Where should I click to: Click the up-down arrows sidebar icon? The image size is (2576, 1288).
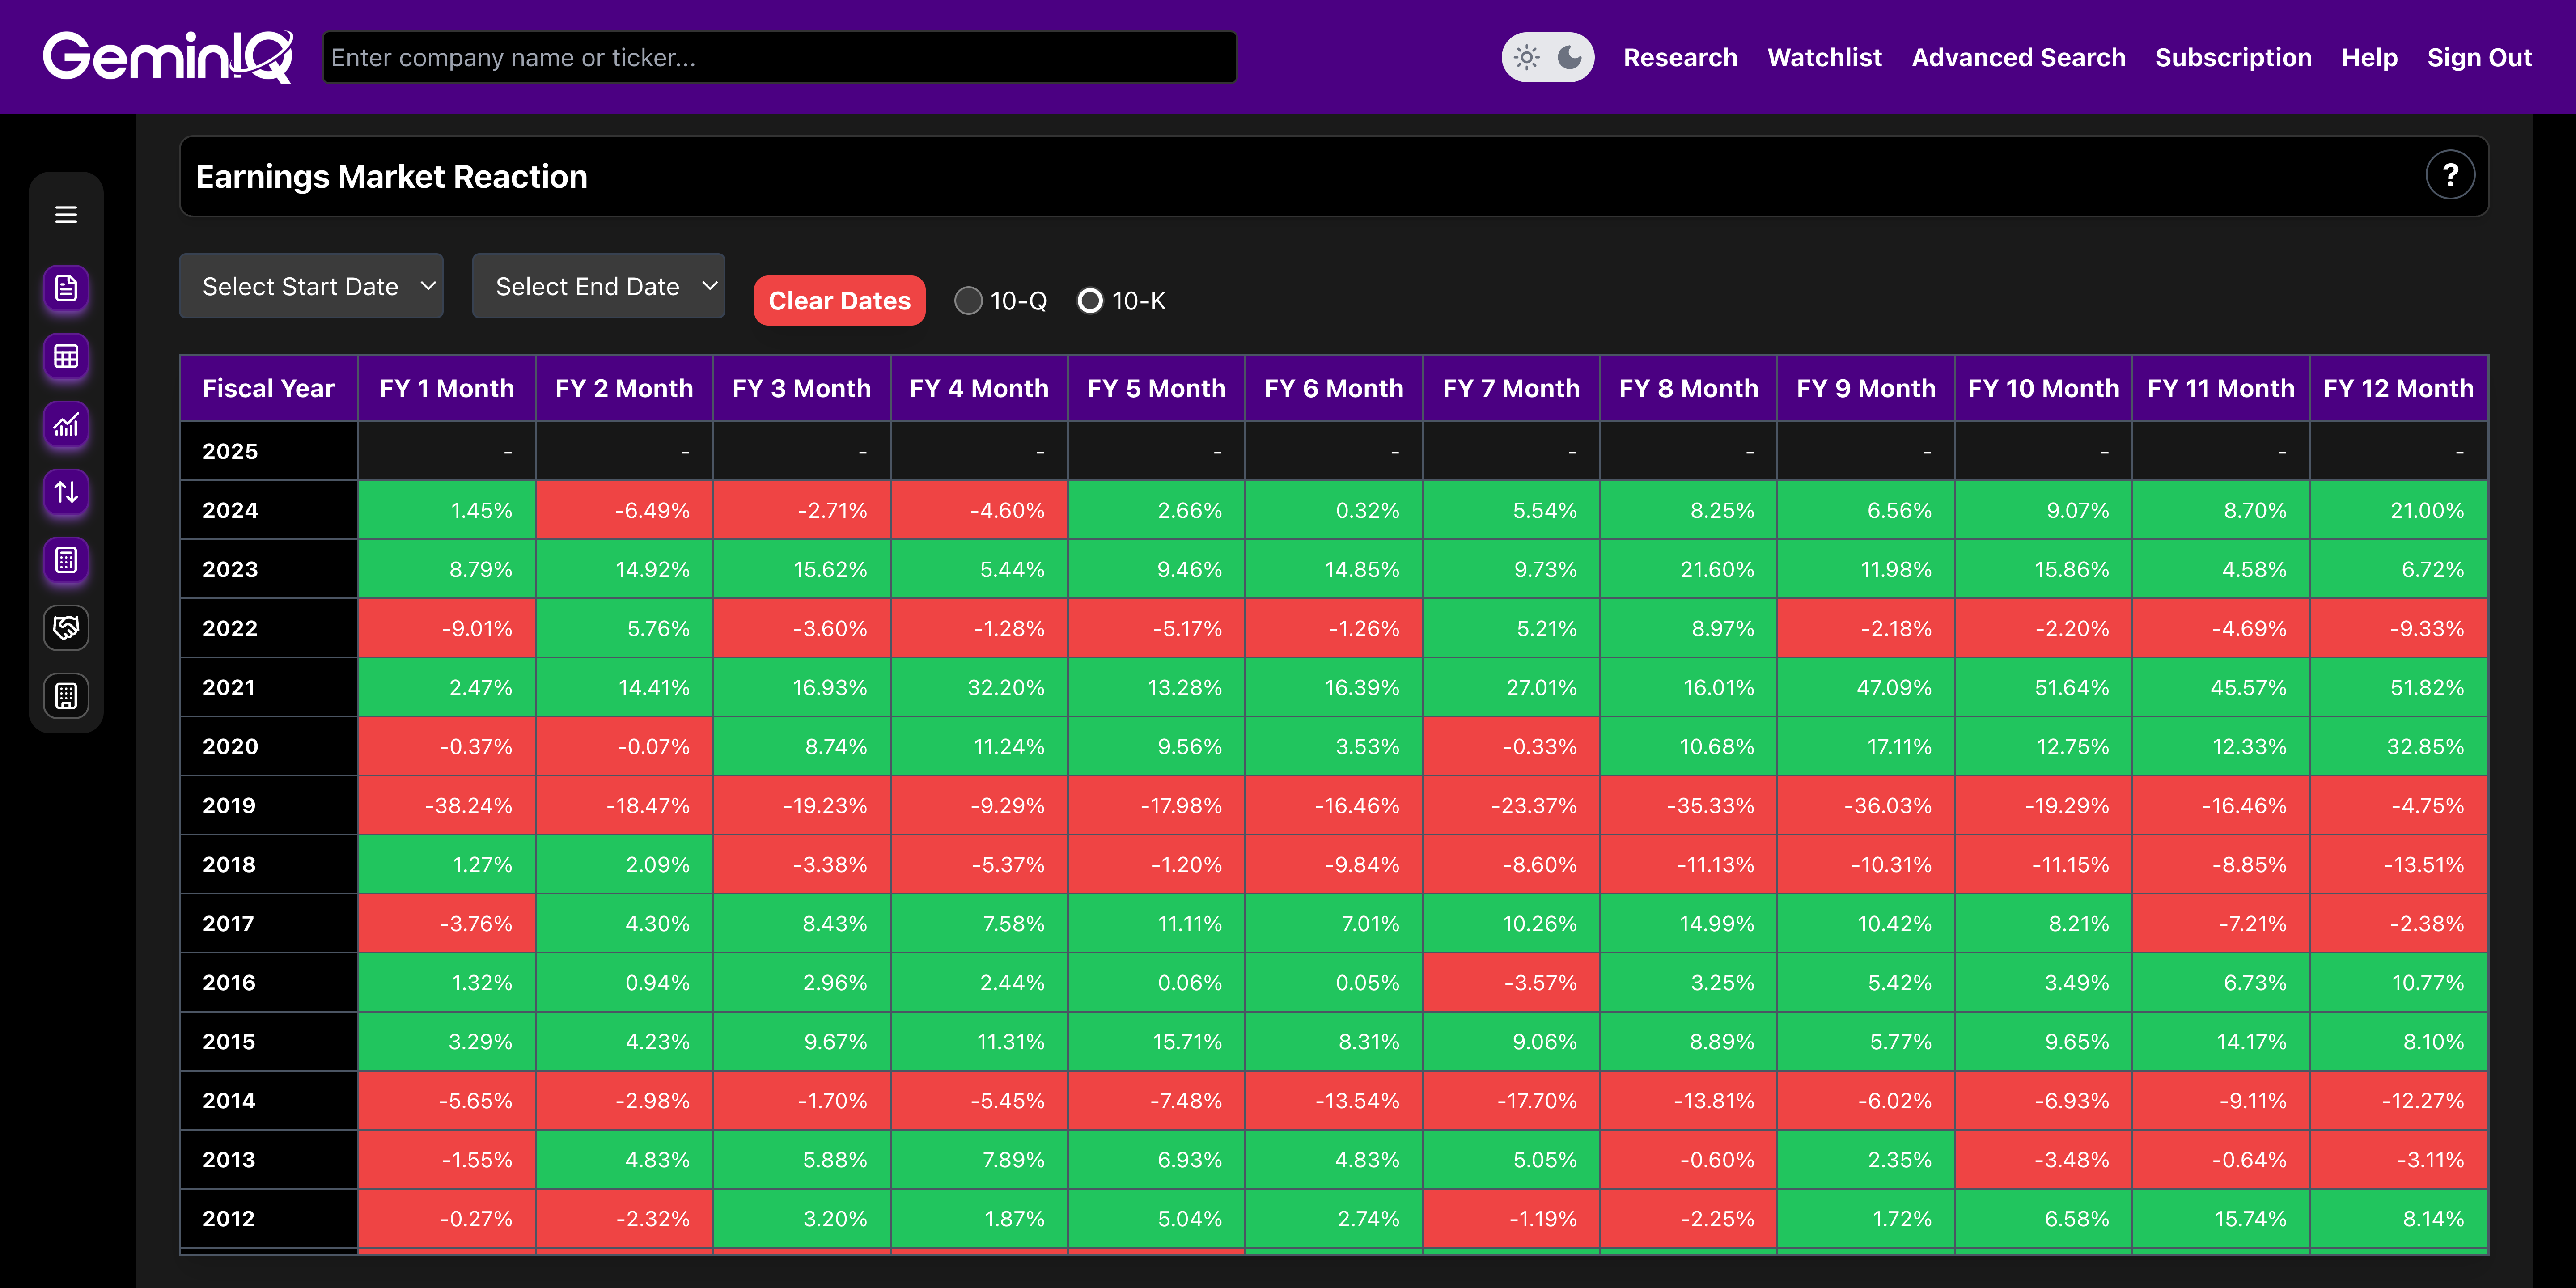click(66, 492)
